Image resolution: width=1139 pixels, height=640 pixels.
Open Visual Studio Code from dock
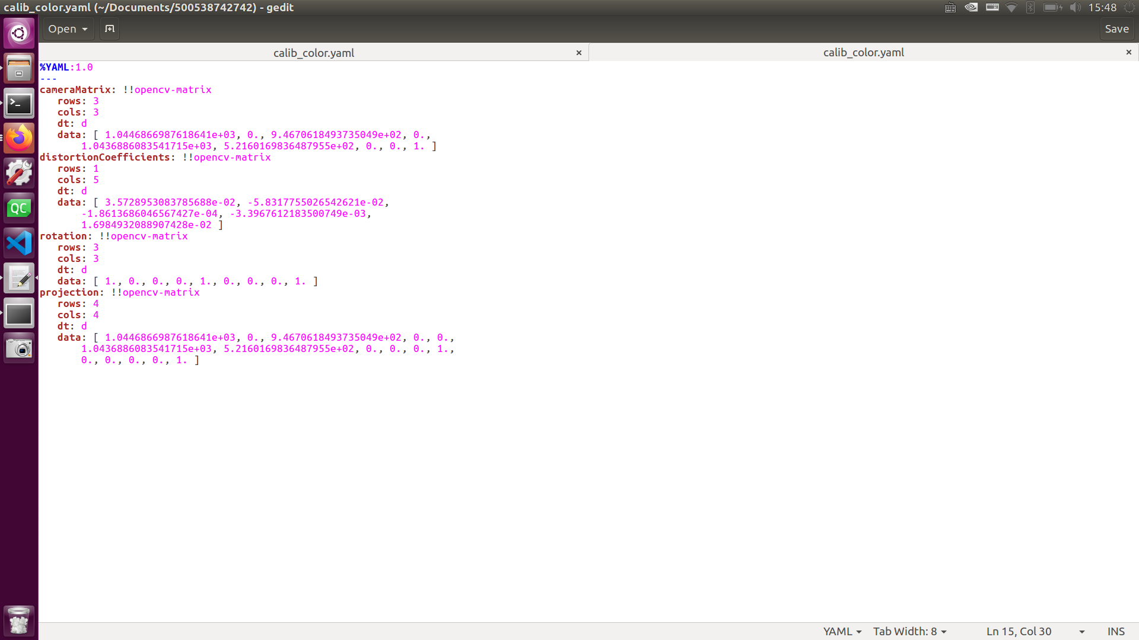pyautogui.click(x=19, y=243)
